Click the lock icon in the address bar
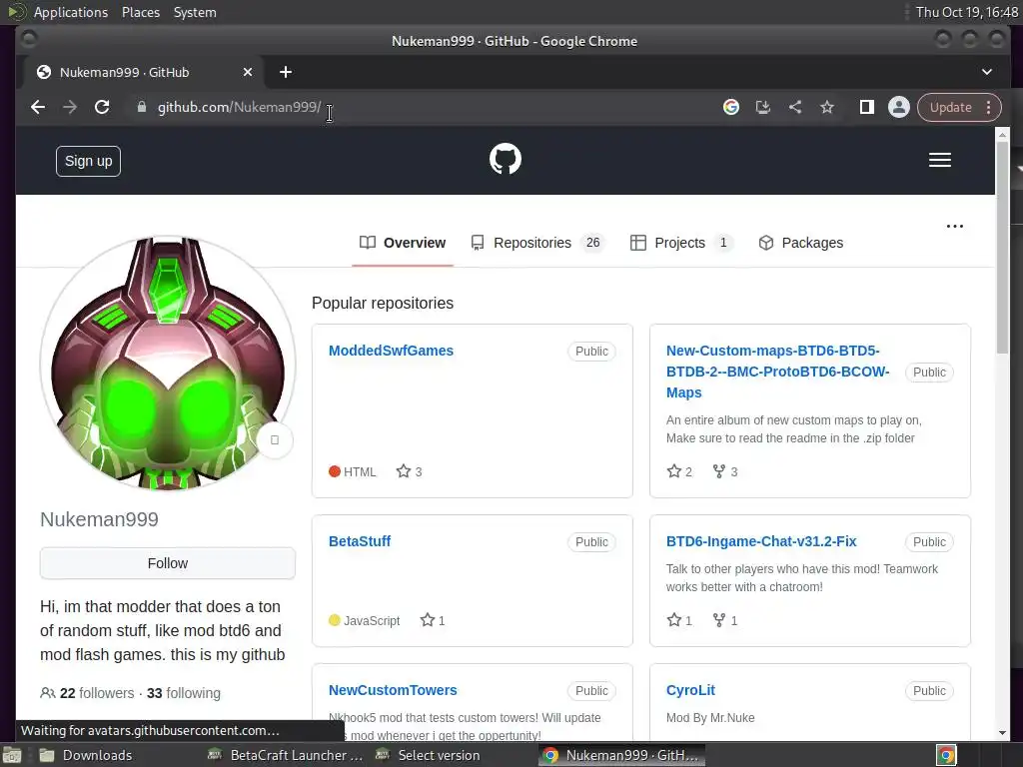 coord(142,107)
